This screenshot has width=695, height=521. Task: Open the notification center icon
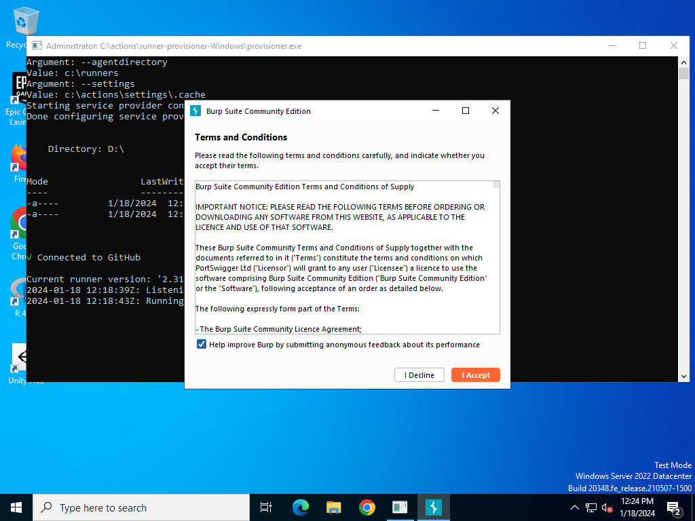[x=673, y=507]
